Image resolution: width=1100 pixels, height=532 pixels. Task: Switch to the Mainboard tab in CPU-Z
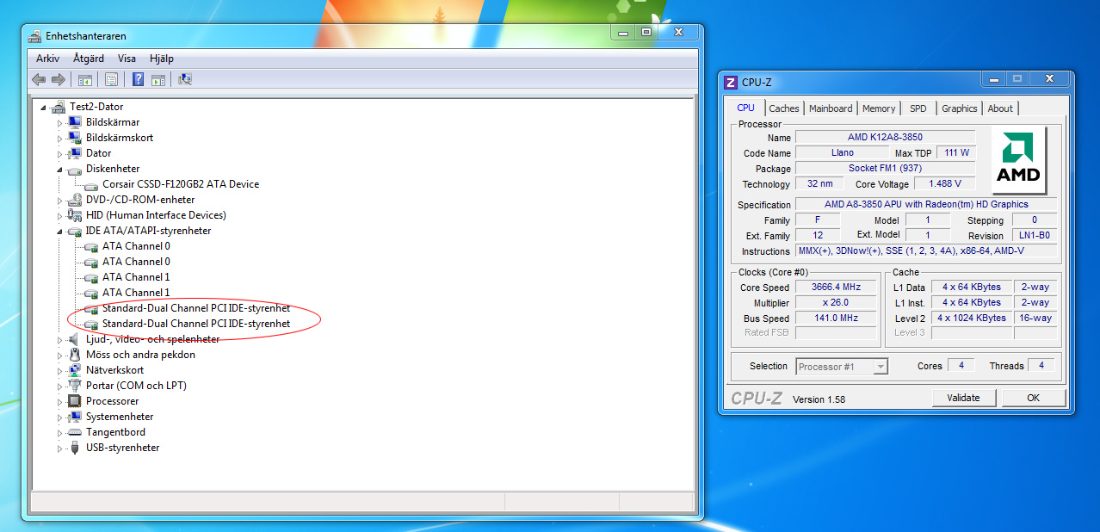click(x=831, y=108)
